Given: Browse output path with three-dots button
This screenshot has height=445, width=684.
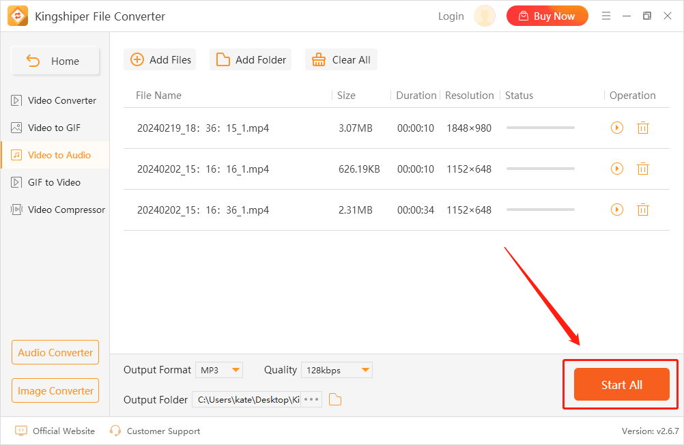Looking at the screenshot, I should pos(311,399).
